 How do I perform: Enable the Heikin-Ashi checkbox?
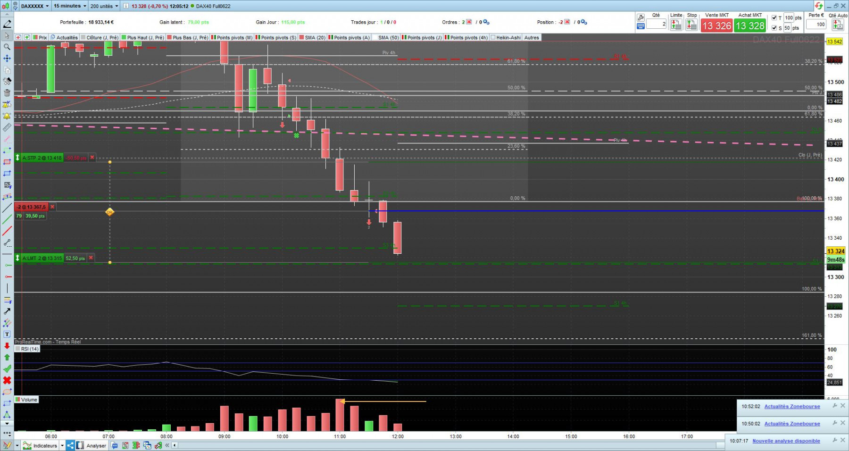493,37
